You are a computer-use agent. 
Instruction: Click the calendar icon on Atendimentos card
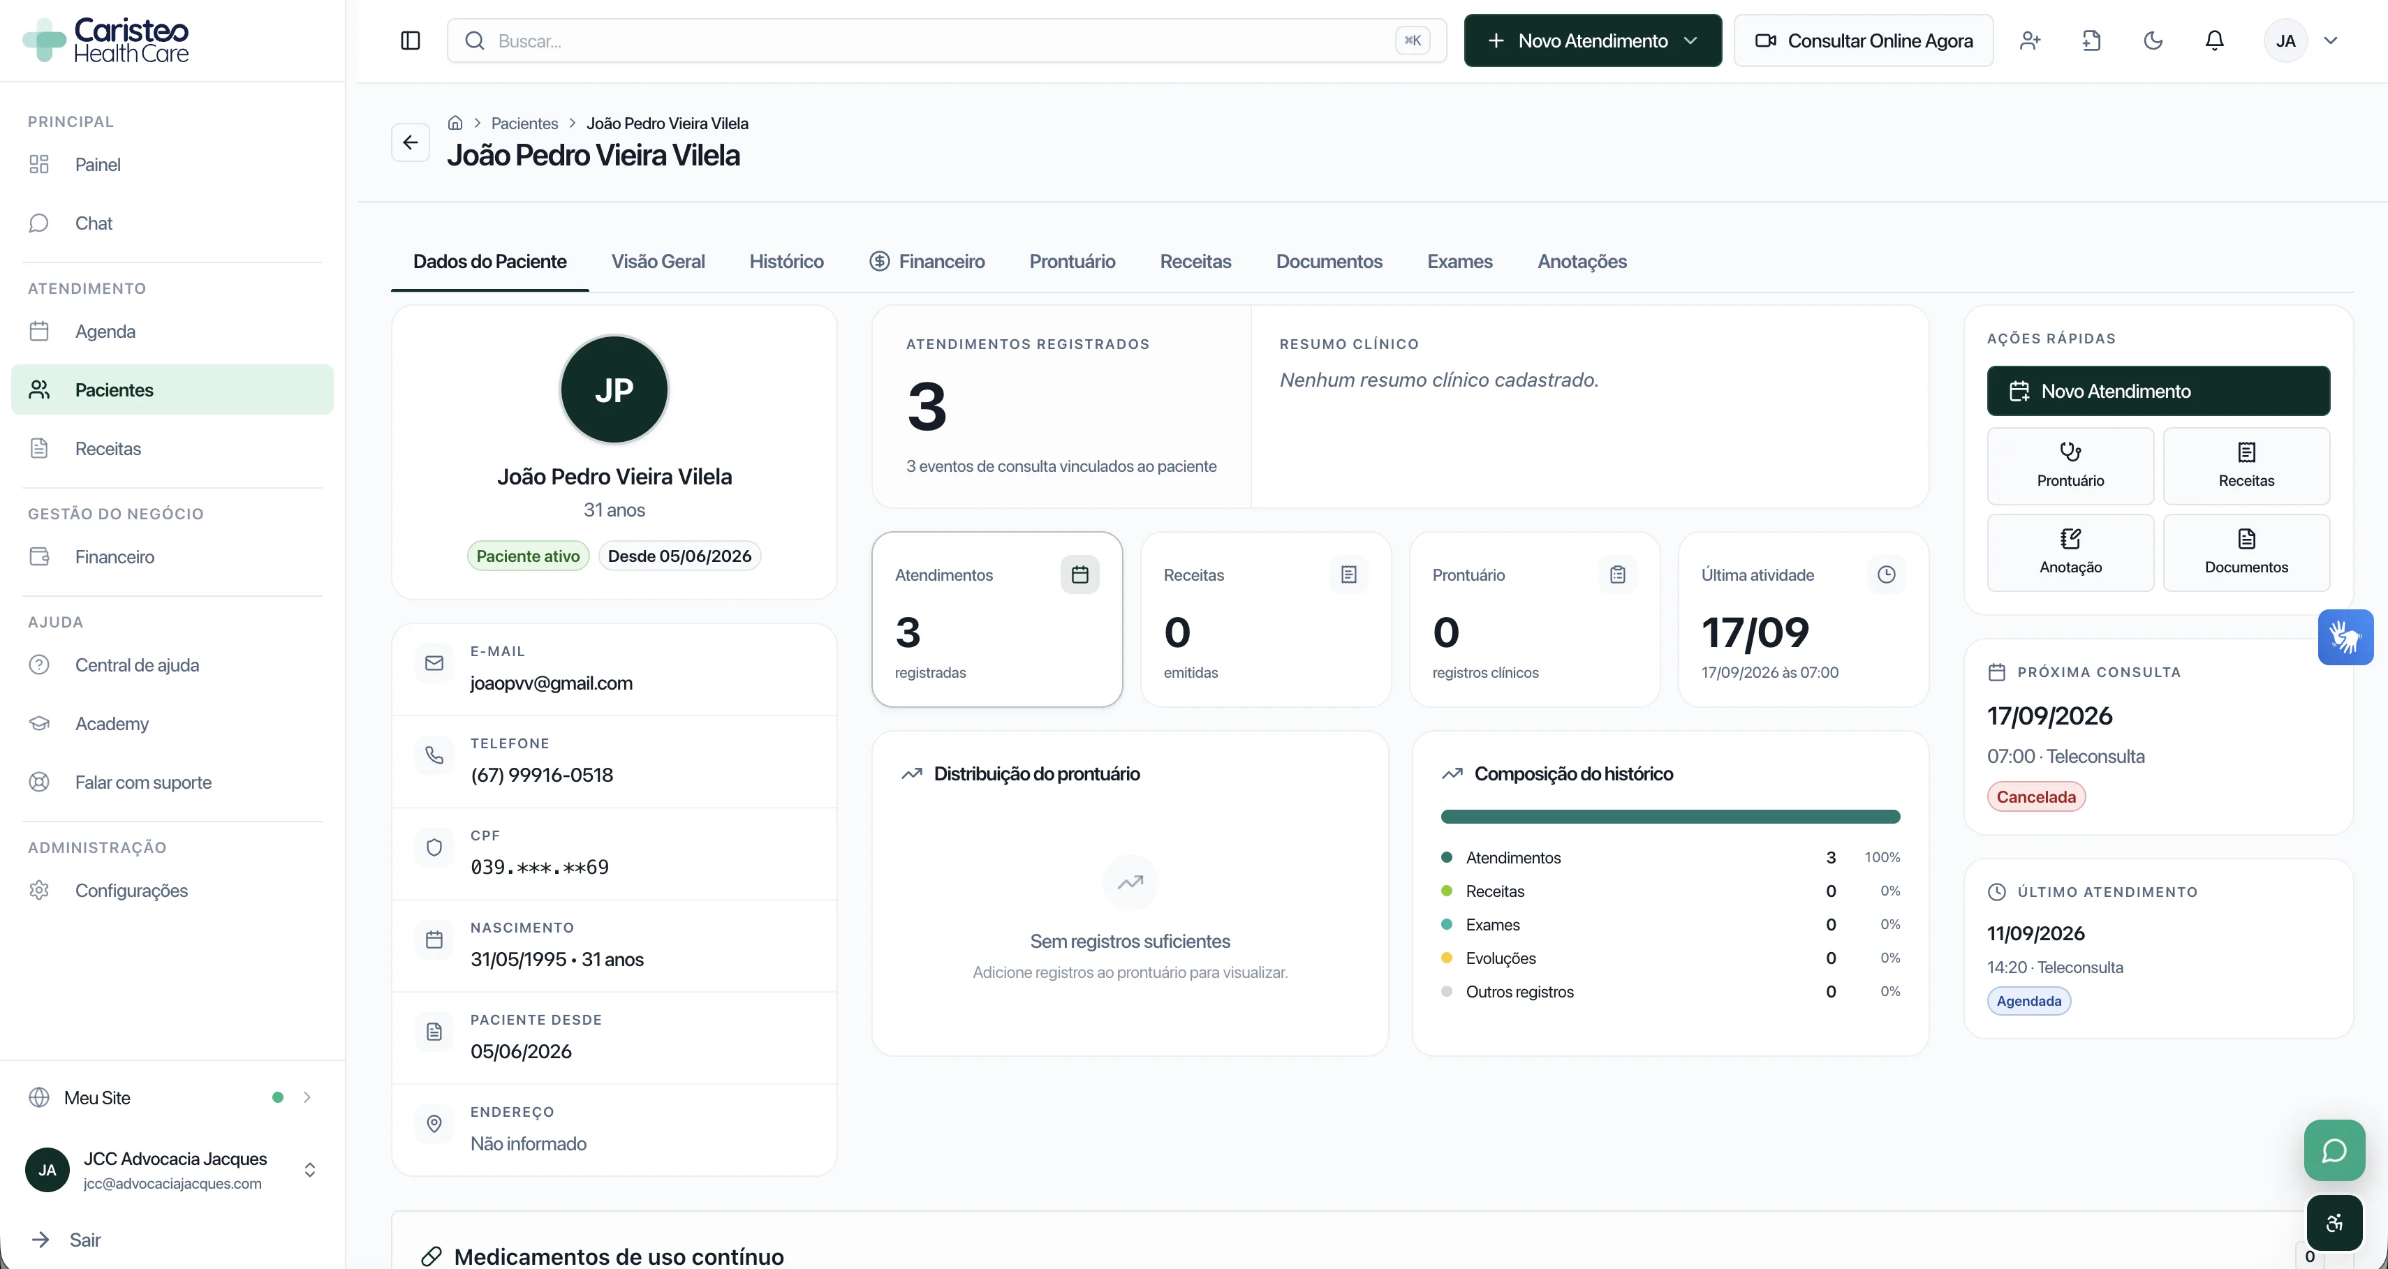click(1079, 574)
